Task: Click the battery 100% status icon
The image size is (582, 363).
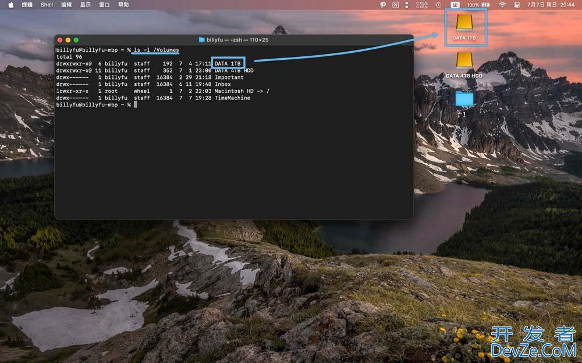Action: tap(479, 5)
